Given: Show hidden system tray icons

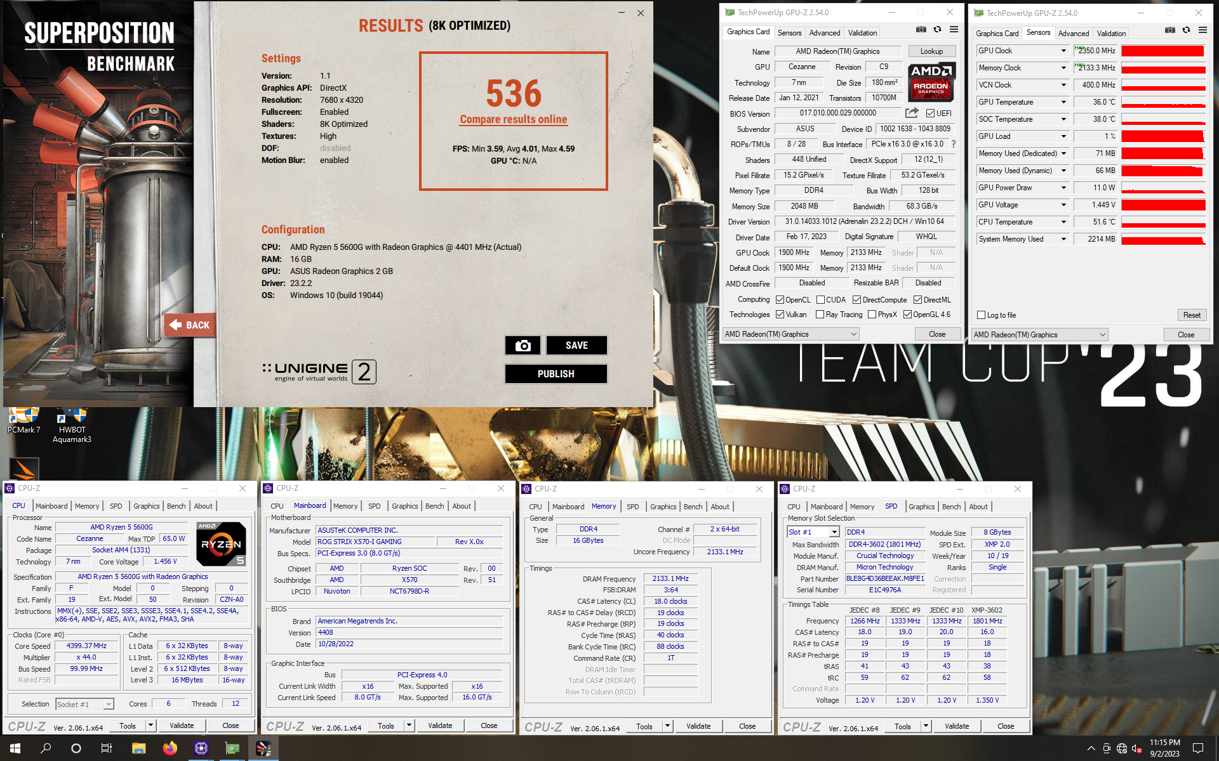Looking at the screenshot, I should tap(1091, 748).
